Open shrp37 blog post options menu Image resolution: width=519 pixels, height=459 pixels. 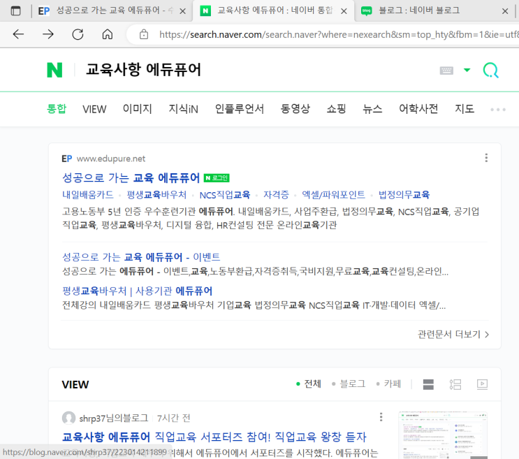point(381,417)
